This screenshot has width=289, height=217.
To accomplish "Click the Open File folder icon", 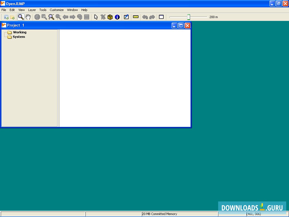I will pos(12,17).
